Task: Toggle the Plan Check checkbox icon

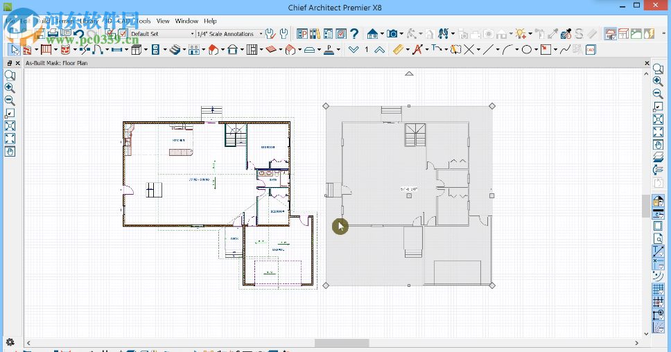Action: click(341, 34)
